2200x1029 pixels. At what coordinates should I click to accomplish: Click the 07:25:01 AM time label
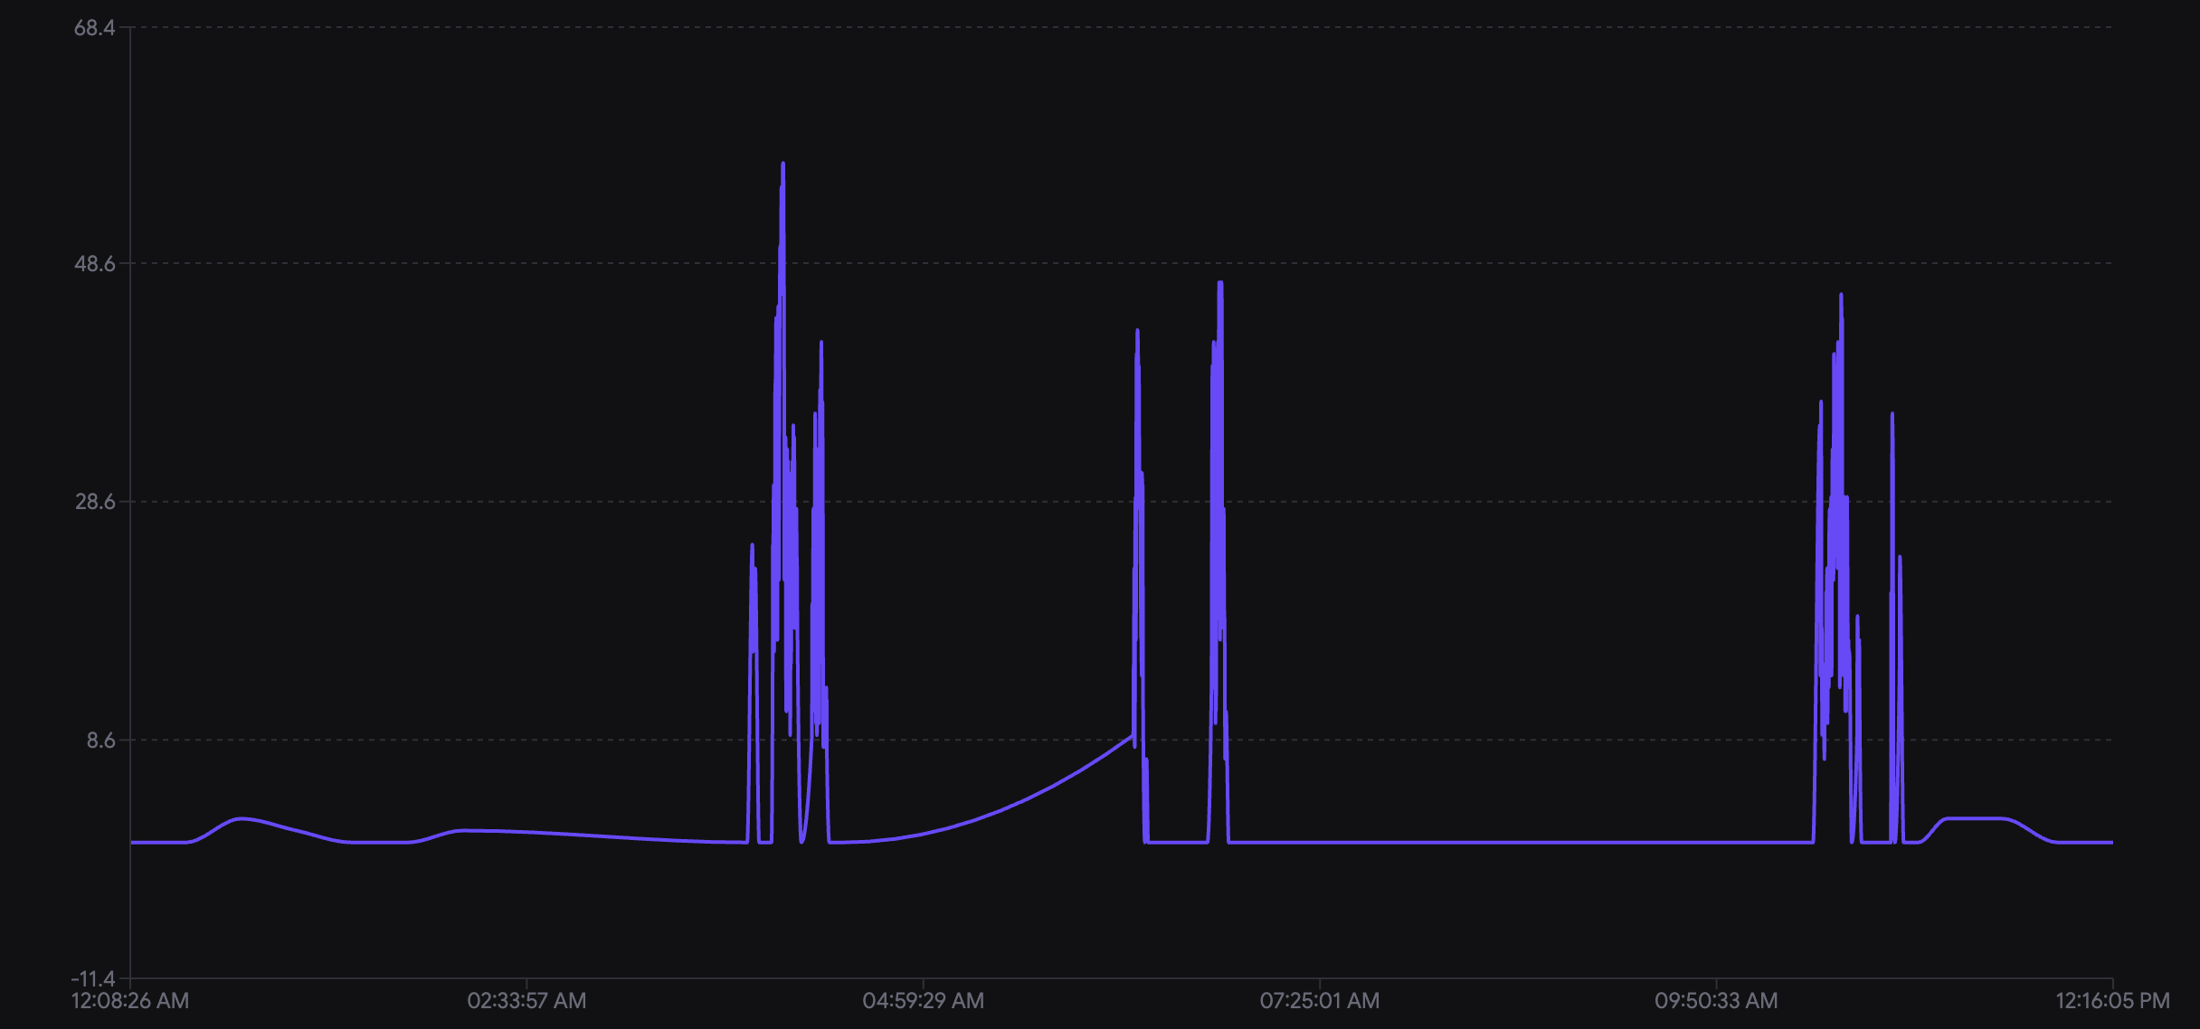1319,1001
